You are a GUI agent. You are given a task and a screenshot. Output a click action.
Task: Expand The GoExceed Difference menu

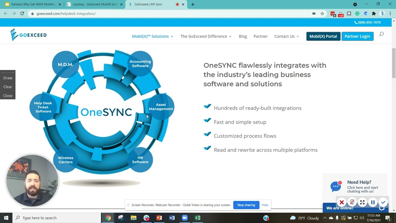point(206,36)
